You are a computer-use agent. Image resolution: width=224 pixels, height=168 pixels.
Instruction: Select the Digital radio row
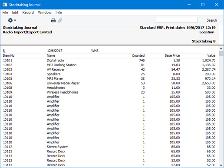point(109,60)
